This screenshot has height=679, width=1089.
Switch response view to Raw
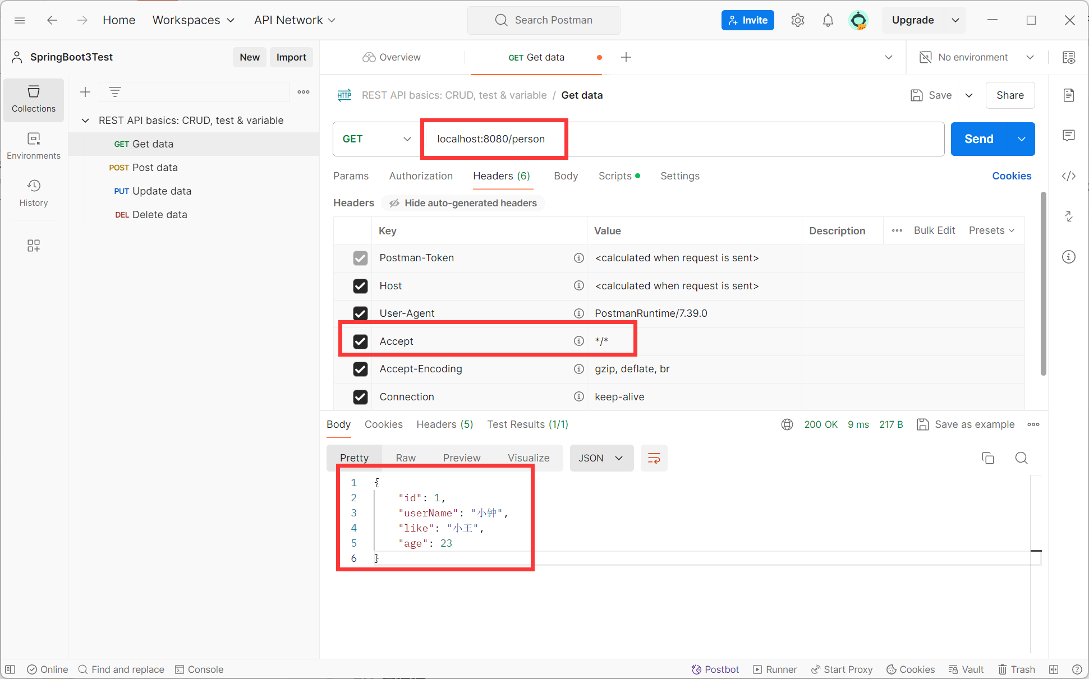coord(406,458)
